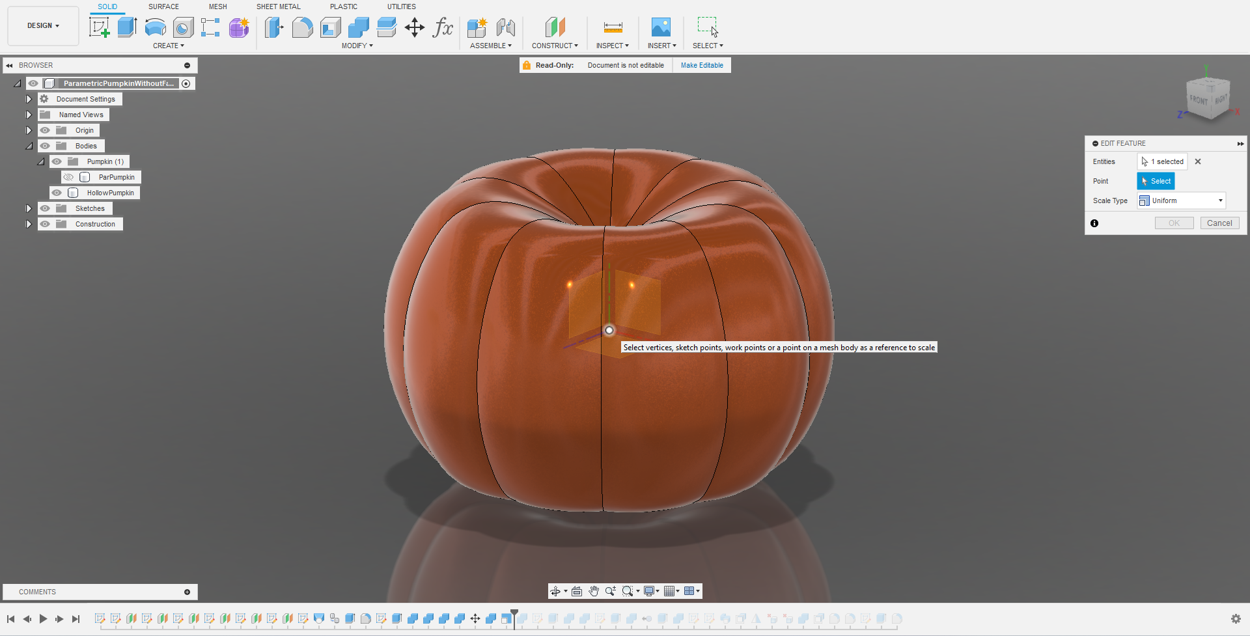Expand Sketches tree node
Viewport: 1250px width, 636px height.
point(29,208)
